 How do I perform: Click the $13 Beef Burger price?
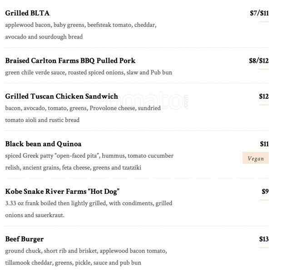point(264,239)
